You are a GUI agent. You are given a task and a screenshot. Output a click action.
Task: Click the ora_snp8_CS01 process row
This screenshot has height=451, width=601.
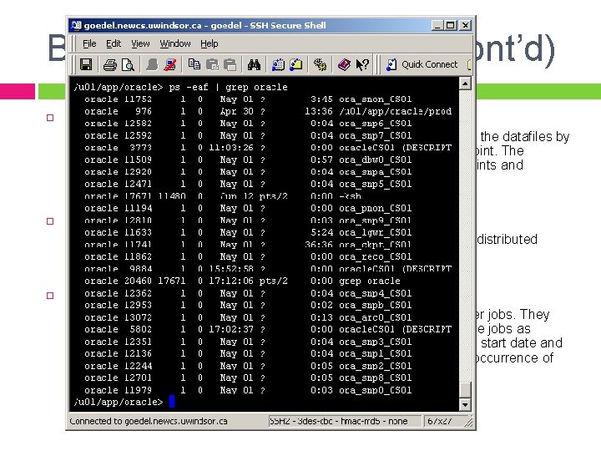click(248, 378)
